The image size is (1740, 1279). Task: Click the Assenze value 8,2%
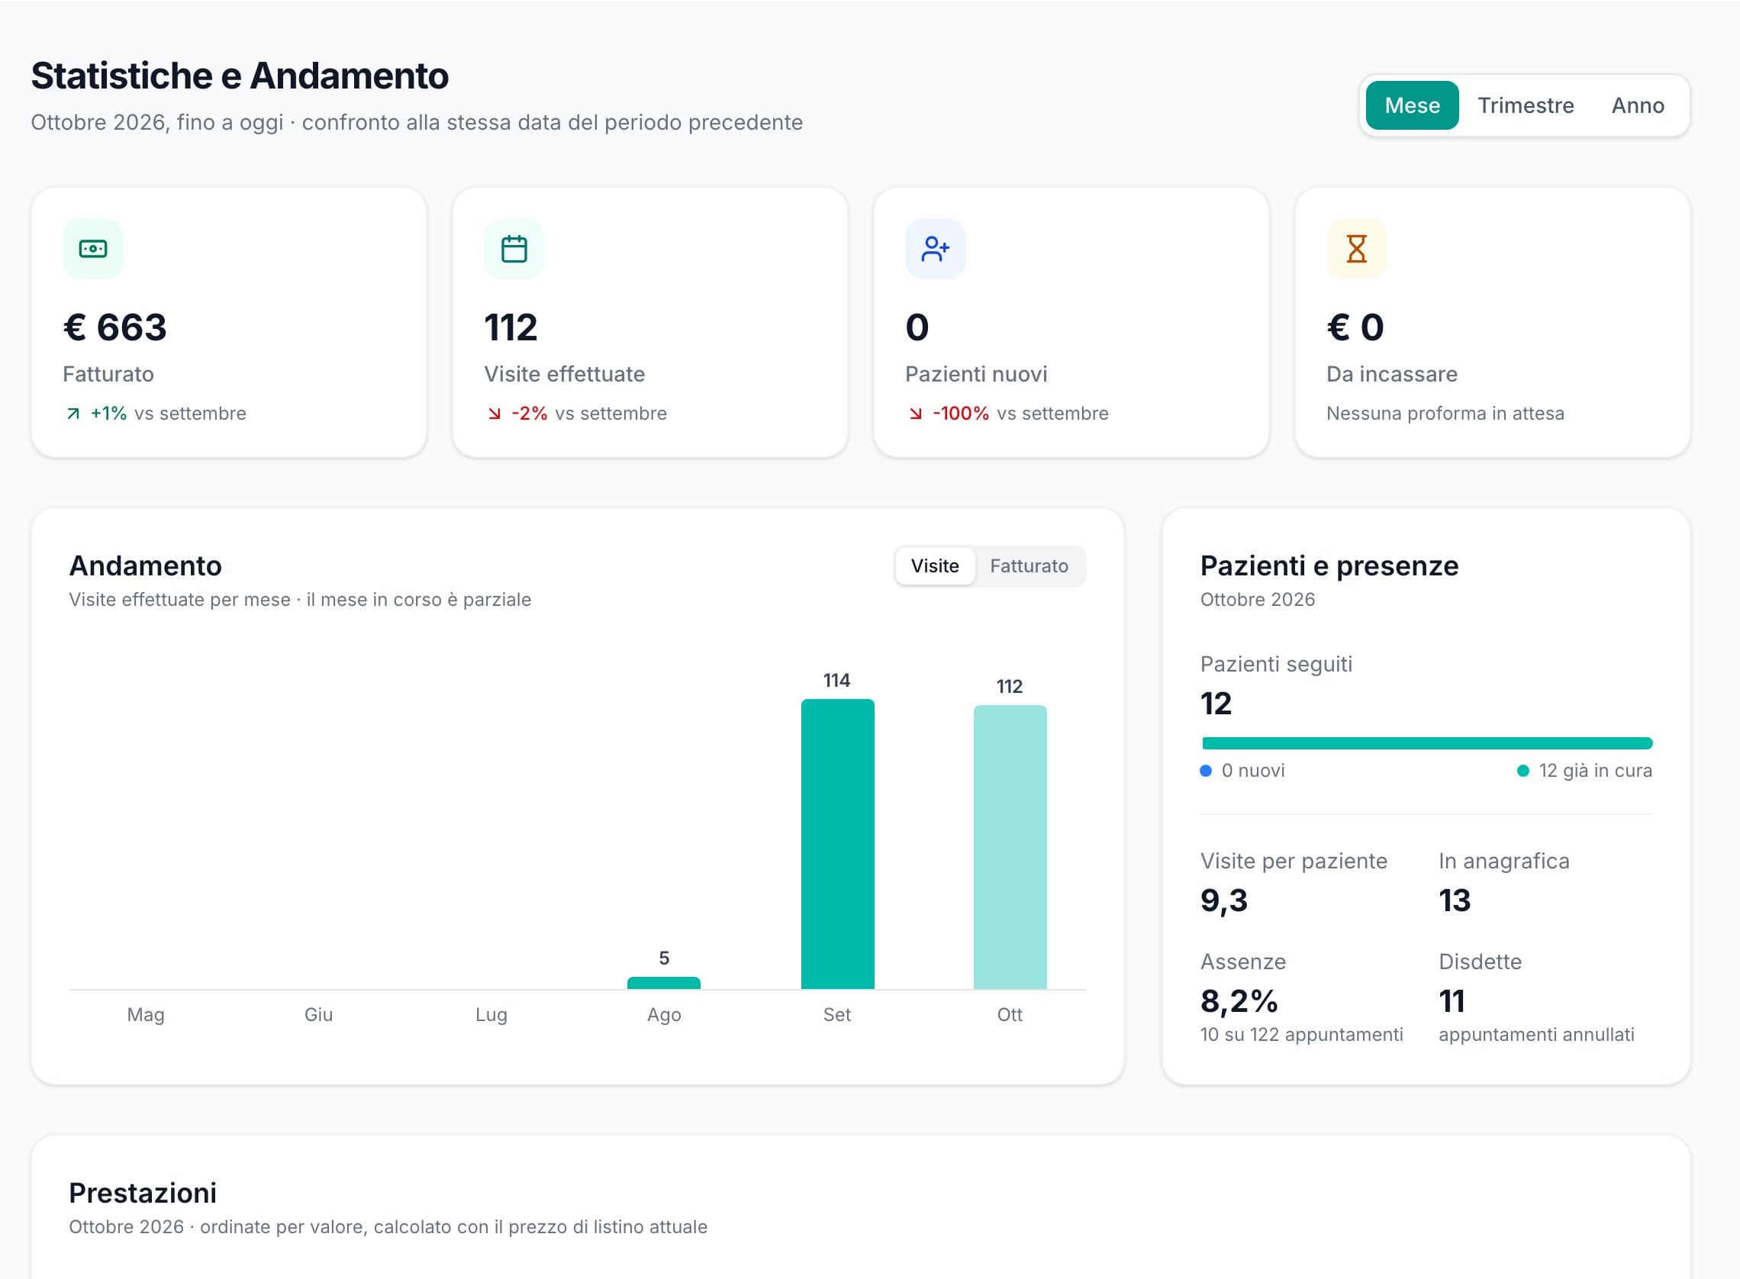click(x=1239, y=1001)
